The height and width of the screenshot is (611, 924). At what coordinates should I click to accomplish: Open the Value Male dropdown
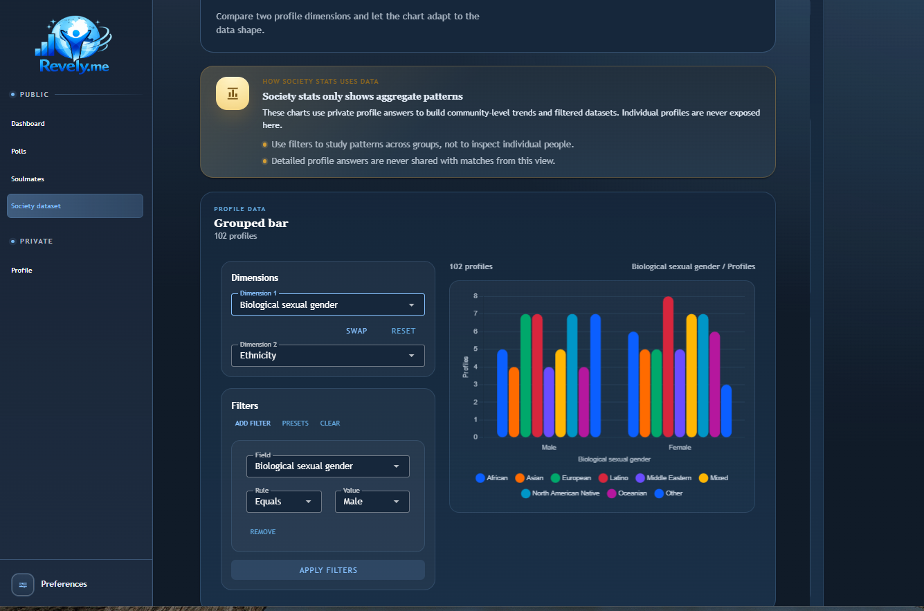[372, 502]
